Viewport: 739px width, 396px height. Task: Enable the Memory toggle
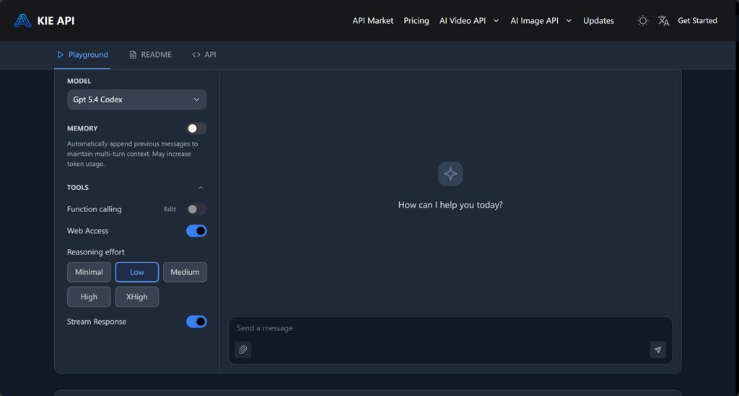(x=196, y=128)
